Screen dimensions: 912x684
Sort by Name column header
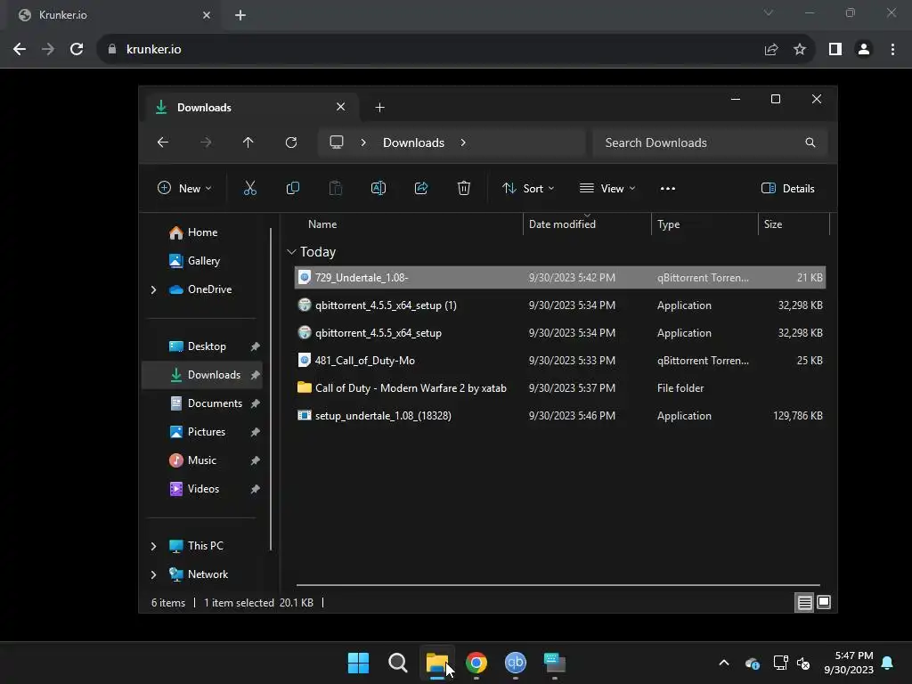coord(322,224)
